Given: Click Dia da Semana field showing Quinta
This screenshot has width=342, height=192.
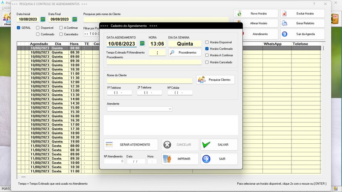Looking at the screenshot, I should pyautogui.click(x=185, y=44).
